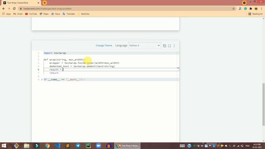265x149 pixels.
Task: Open the Backlinks bookmark folder
Action: (x=83, y=14)
